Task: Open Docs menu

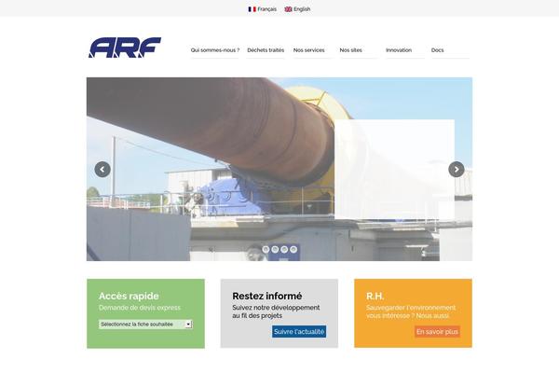Action: (437, 50)
